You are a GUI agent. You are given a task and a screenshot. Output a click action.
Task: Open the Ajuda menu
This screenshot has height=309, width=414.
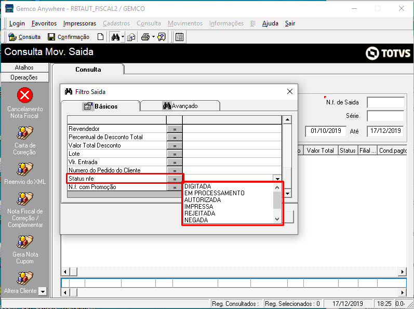point(270,23)
